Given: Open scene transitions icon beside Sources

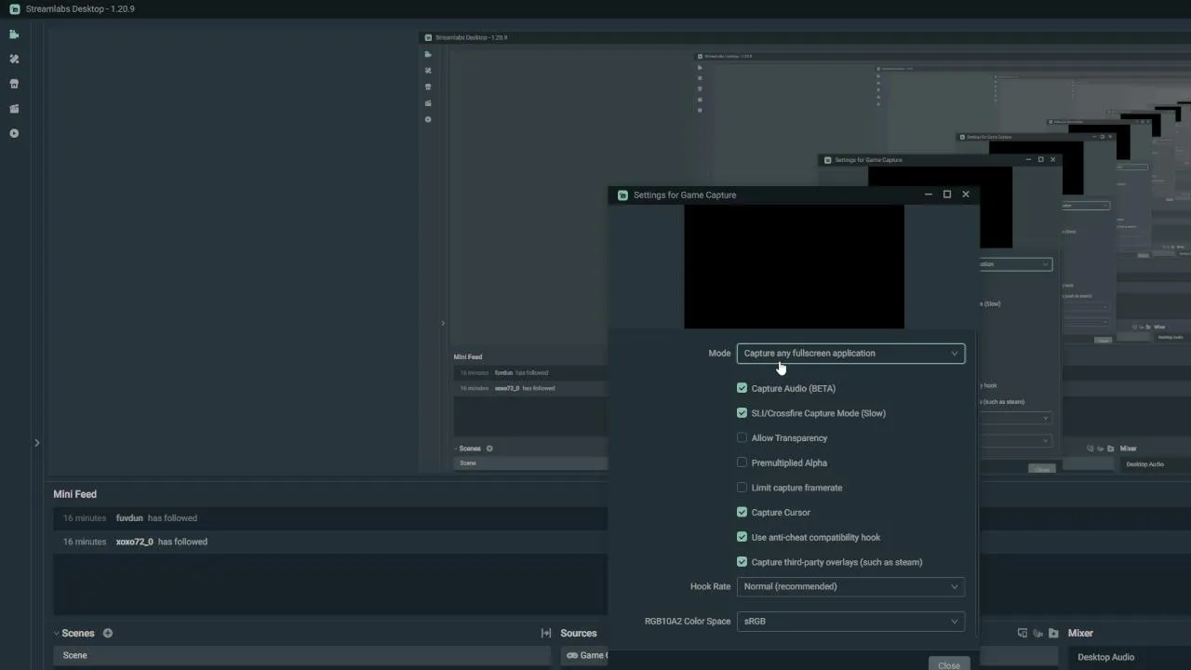Looking at the screenshot, I should (x=546, y=633).
